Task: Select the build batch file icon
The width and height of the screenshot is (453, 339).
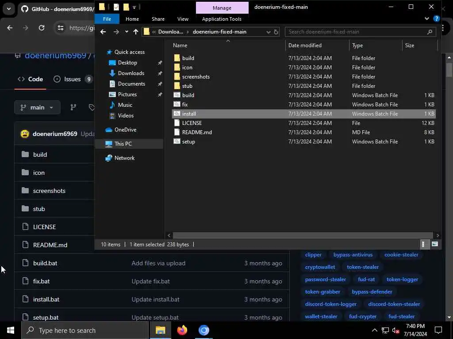Action: [177, 95]
